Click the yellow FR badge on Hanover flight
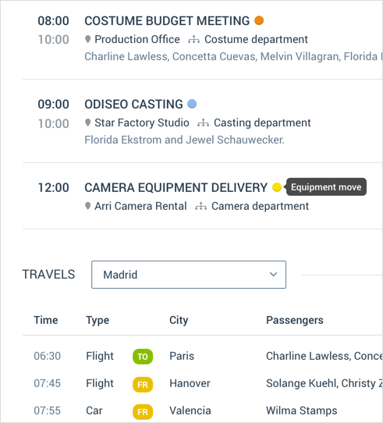 point(143,384)
